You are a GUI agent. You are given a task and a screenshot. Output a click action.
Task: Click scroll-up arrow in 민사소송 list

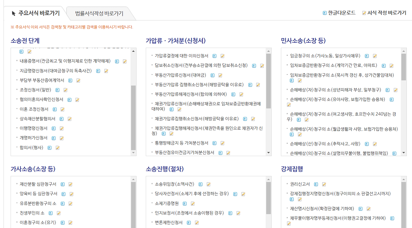[404, 51]
